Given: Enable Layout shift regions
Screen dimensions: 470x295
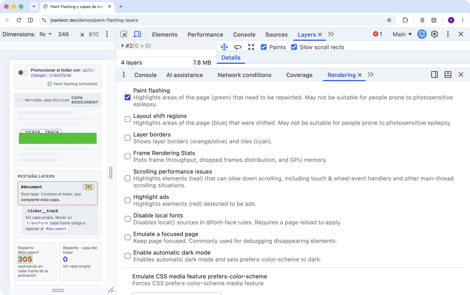Looking at the screenshot, I should pyautogui.click(x=128, y=119).
